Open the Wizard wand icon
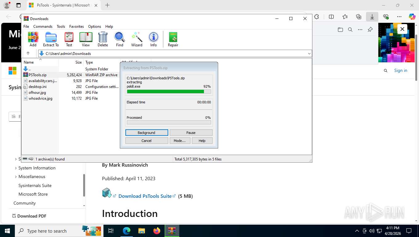Screen dimensions: 419x237 (137, 39)
